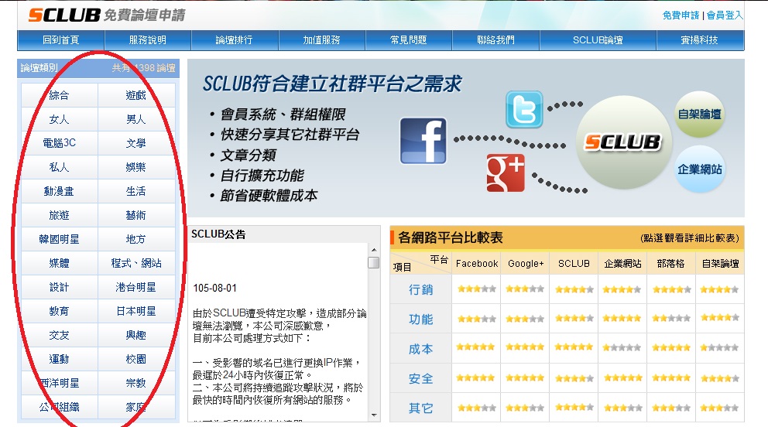Select the 藝術 forum category
Viewport: 768px width, 427px height.
pyautogui.click(x=136, y=215)
